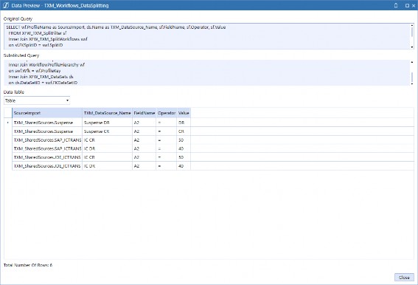The width and height of the screenshot is (418, 285).
Task: Click the Original Query label
Action: (18, 18)
